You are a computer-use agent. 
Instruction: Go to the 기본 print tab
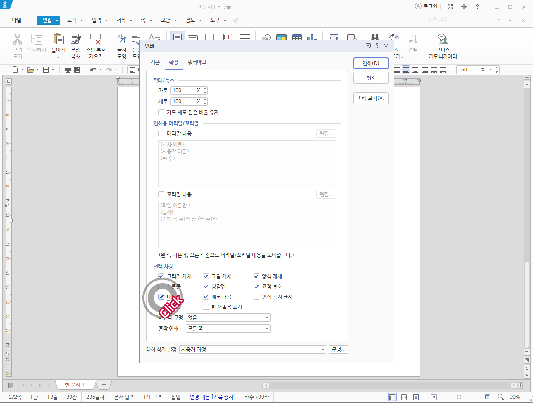154,61
